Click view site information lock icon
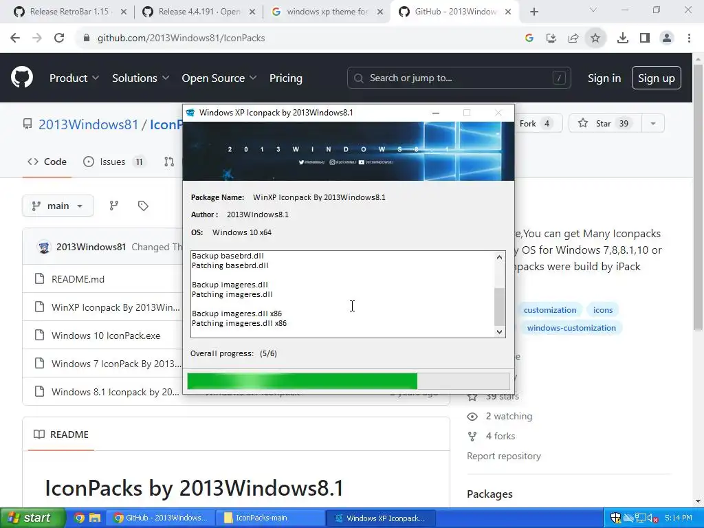 tap(86, 38)
